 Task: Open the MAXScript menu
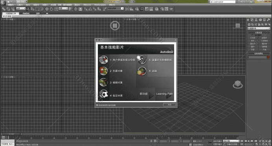(100, 5)
